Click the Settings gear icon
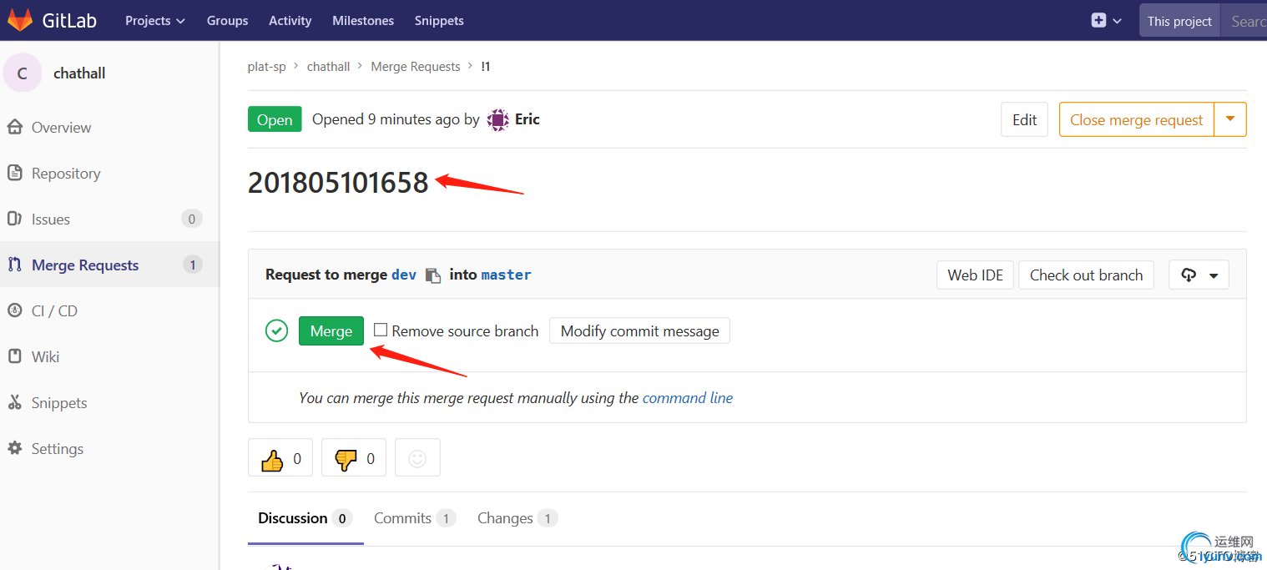 (14, 448)
